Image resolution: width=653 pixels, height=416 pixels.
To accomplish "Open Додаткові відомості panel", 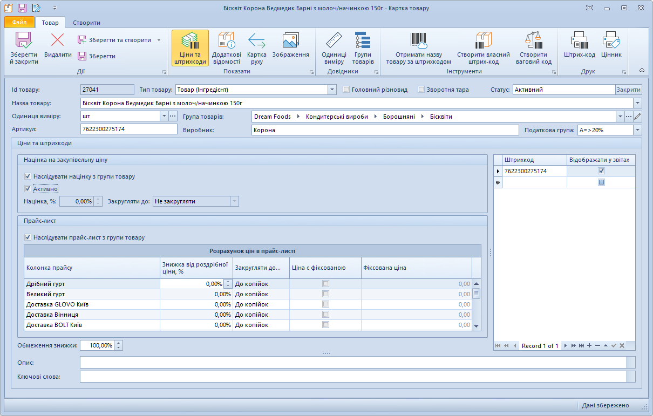I will pos(226,47).
